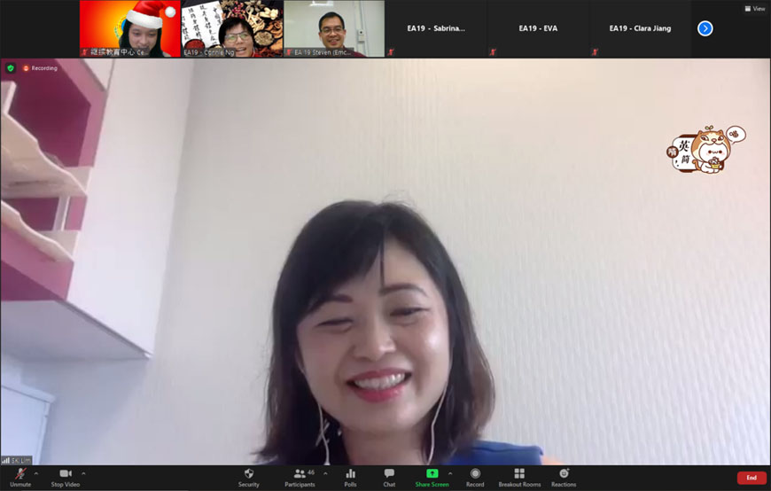The width and height of the screenshot is (771, 491).
Task: Unmute the microphone
Action: pos(19,477)
